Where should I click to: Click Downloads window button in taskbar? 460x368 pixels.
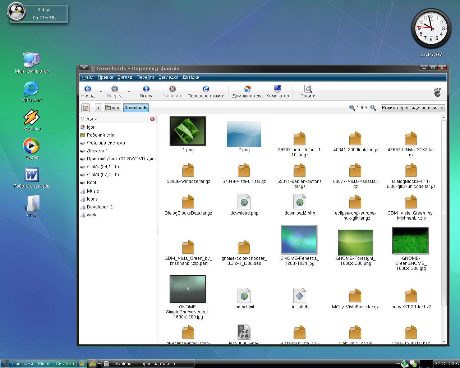pos(148,364)
